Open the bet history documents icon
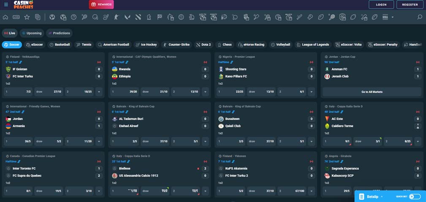Viewport: 426px width, 202px height. (38, 17)
